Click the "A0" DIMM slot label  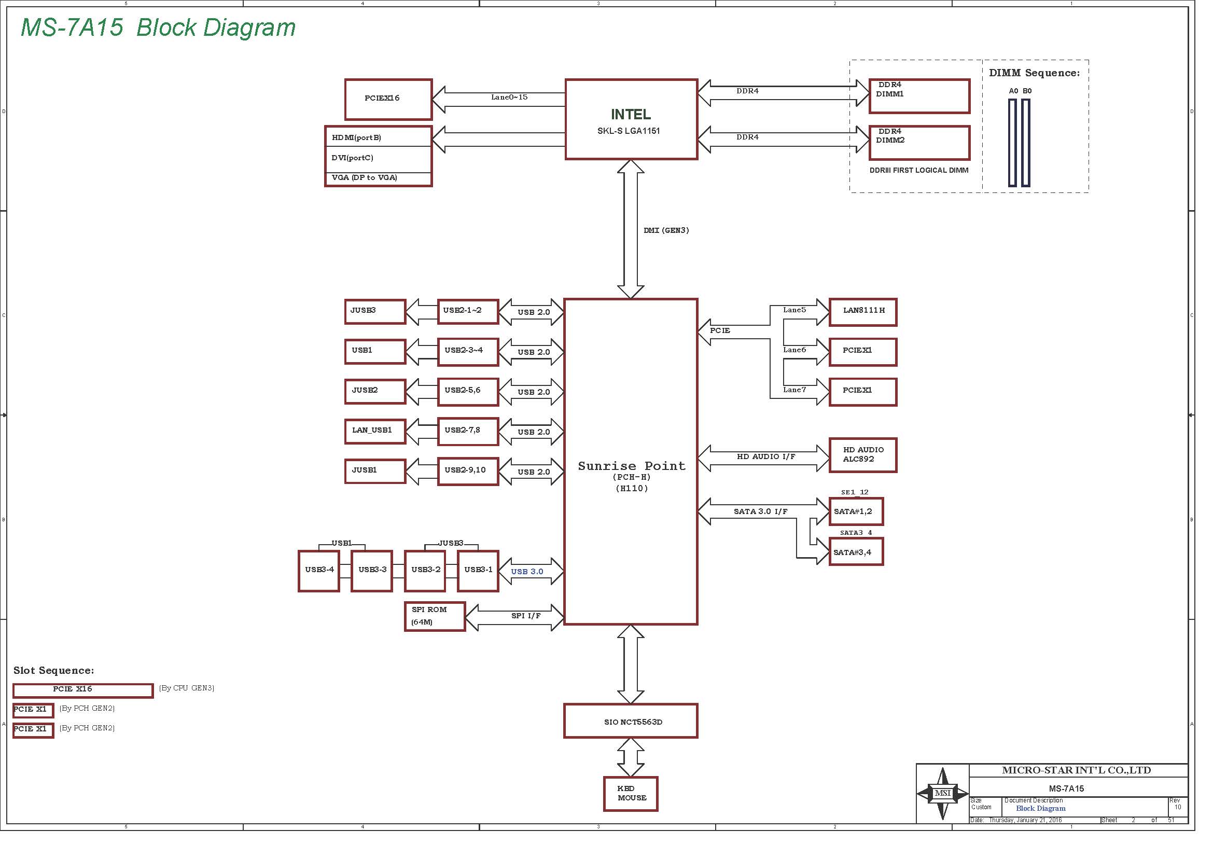click(1013, 91)
